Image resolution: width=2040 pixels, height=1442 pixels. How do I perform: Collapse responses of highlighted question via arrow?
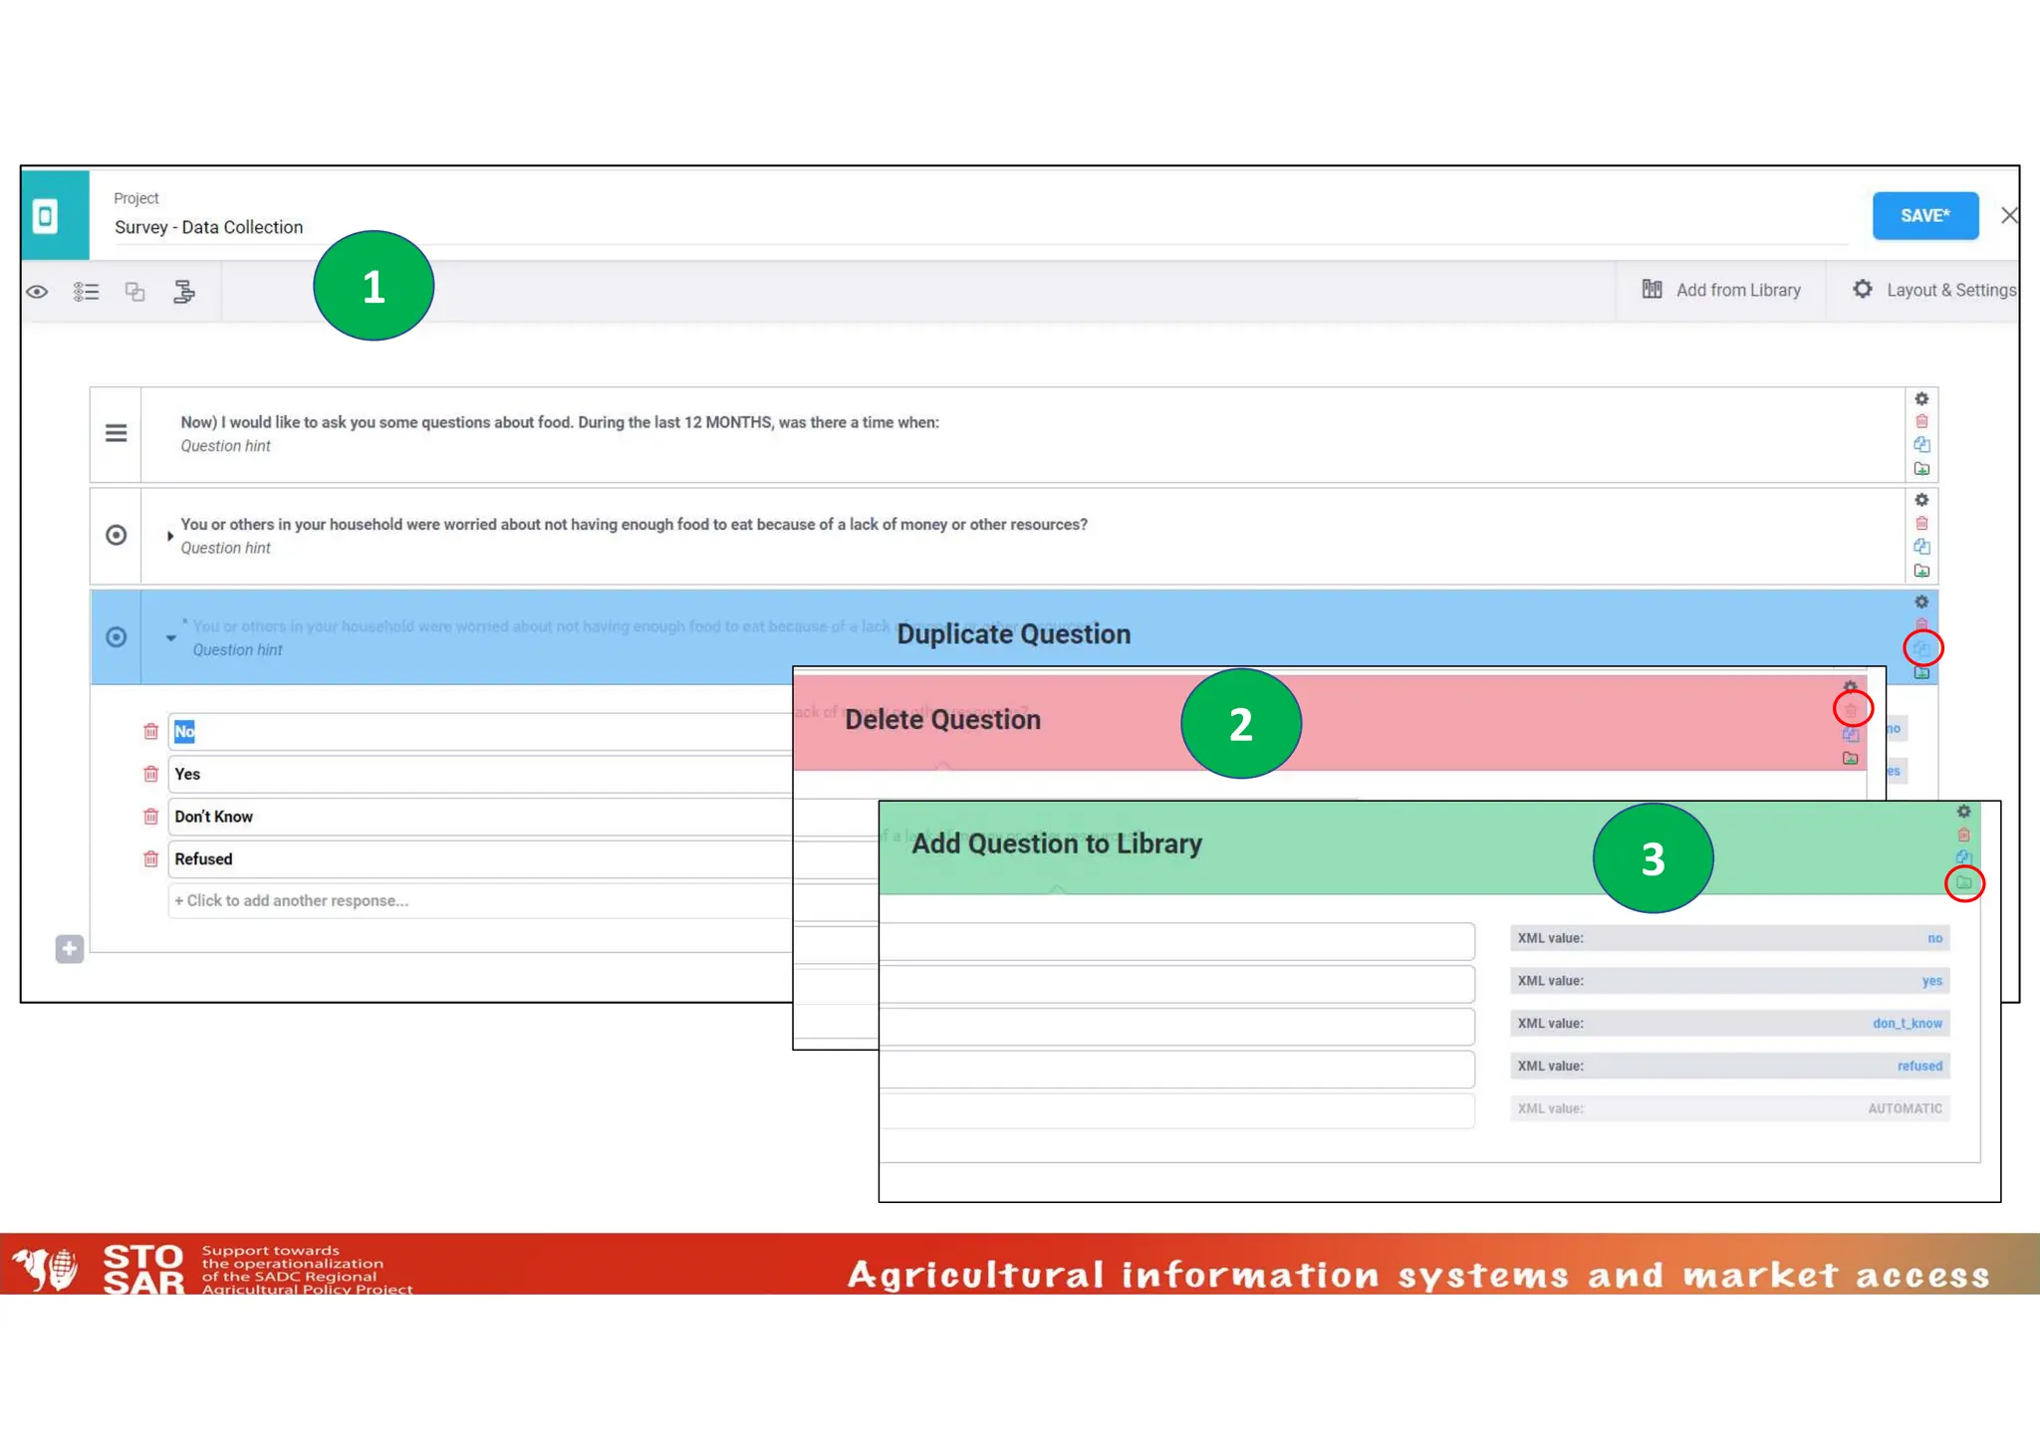[171, 637]
